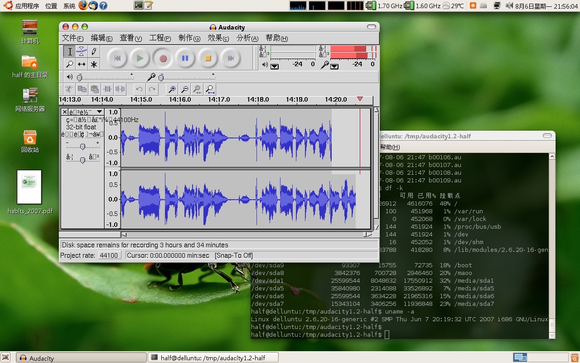This screenshot has width=580, height=363.
Task: Open habits_2007.pdf on the desktop
Action: 30,192
